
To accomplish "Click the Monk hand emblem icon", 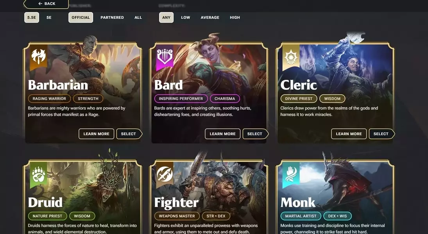I will click(x=291, y=174).
